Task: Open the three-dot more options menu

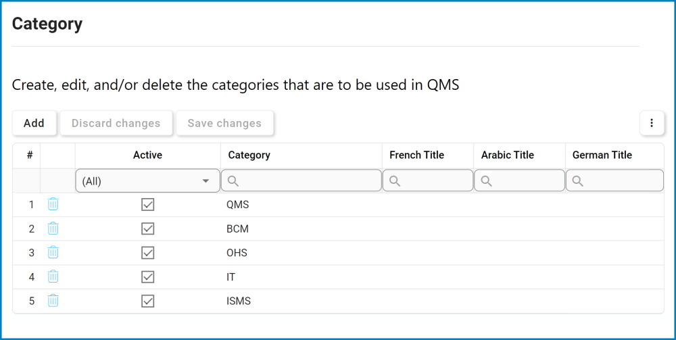Action: (x=652, y=123)
